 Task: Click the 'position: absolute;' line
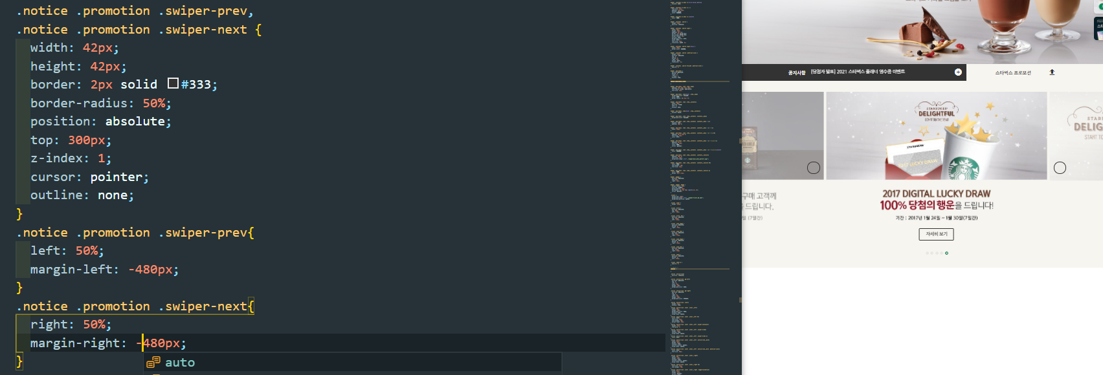click(100, 121)
